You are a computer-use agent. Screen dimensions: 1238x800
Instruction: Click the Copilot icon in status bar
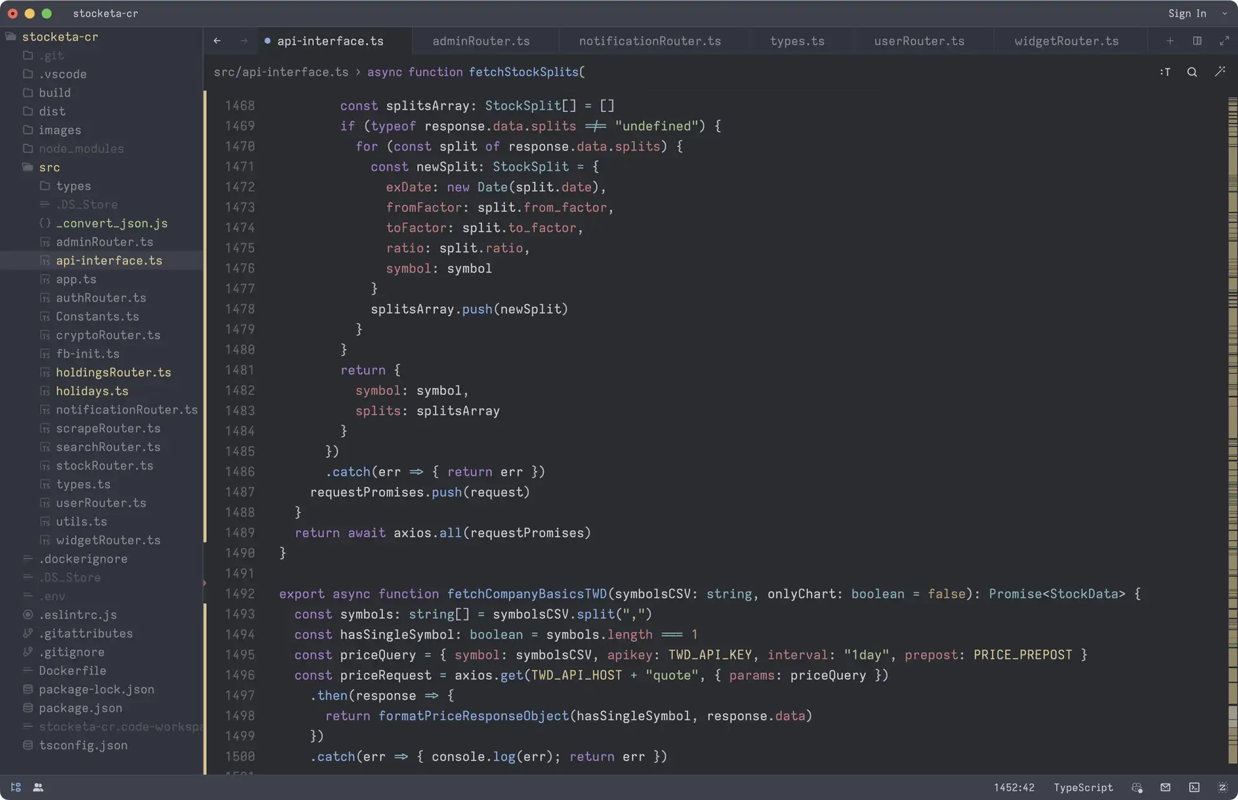tap(1137, 788)
